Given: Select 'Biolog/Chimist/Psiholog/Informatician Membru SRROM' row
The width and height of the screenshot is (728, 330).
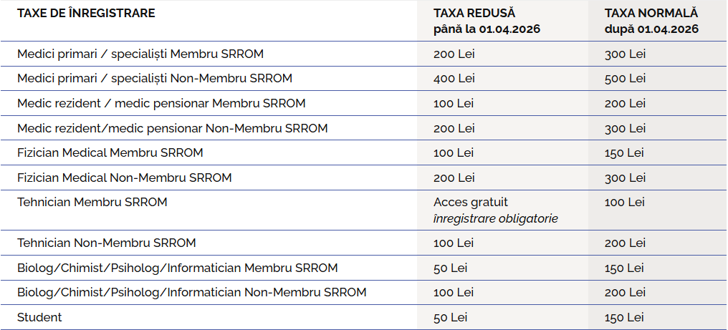Looking at the screenshot, I should pos(177,268).
